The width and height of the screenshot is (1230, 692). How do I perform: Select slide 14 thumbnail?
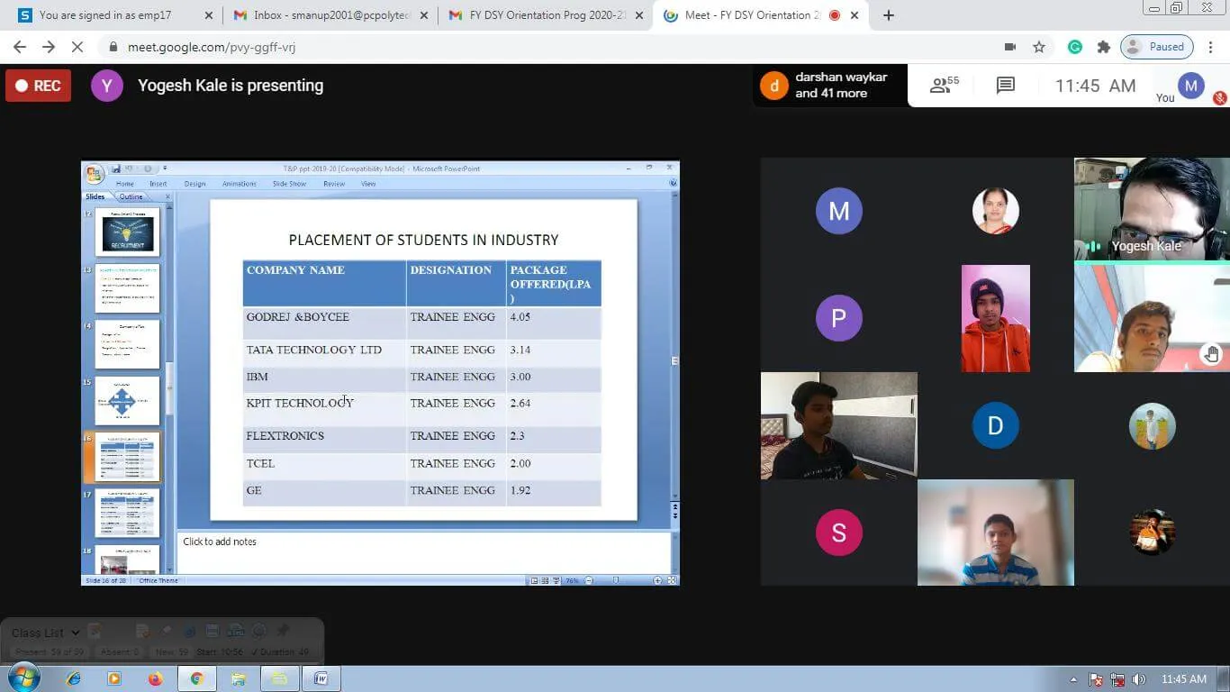coord(127,344)
